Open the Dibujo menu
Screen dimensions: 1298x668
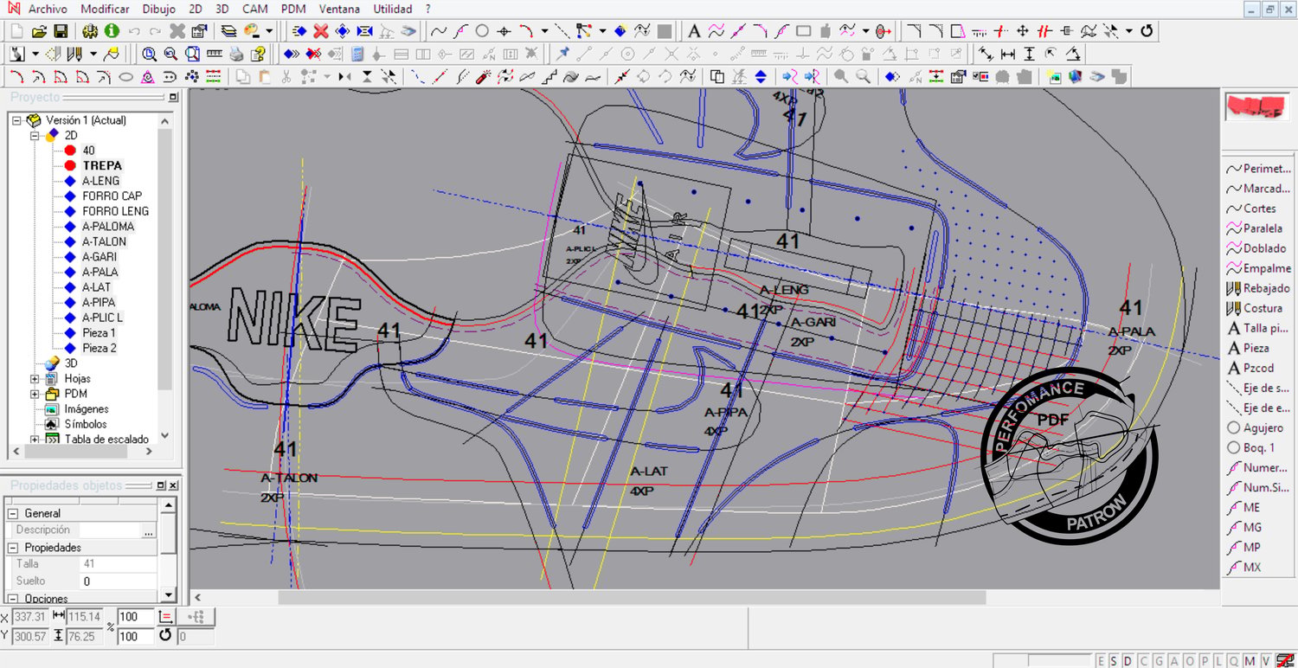(x=157, y=9)
